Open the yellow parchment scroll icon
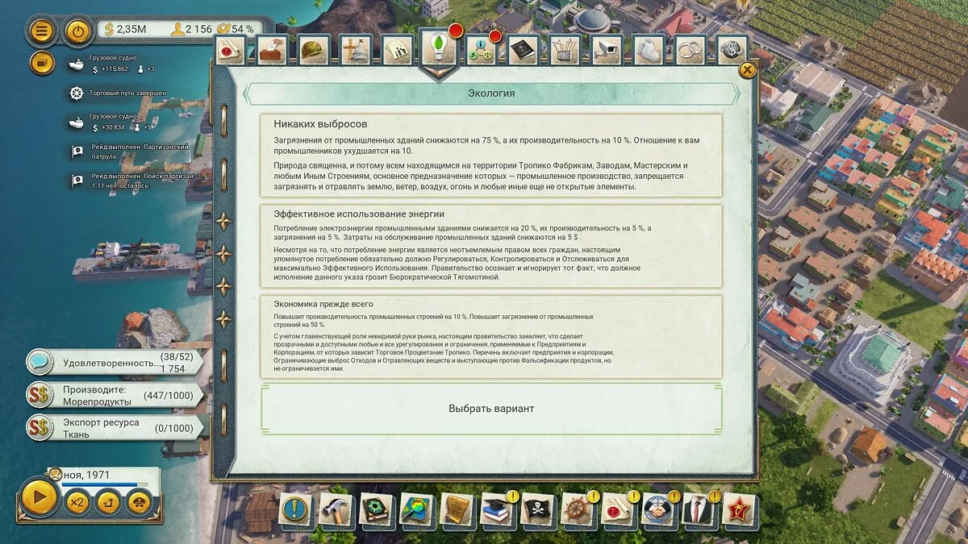 pos(457,509)
